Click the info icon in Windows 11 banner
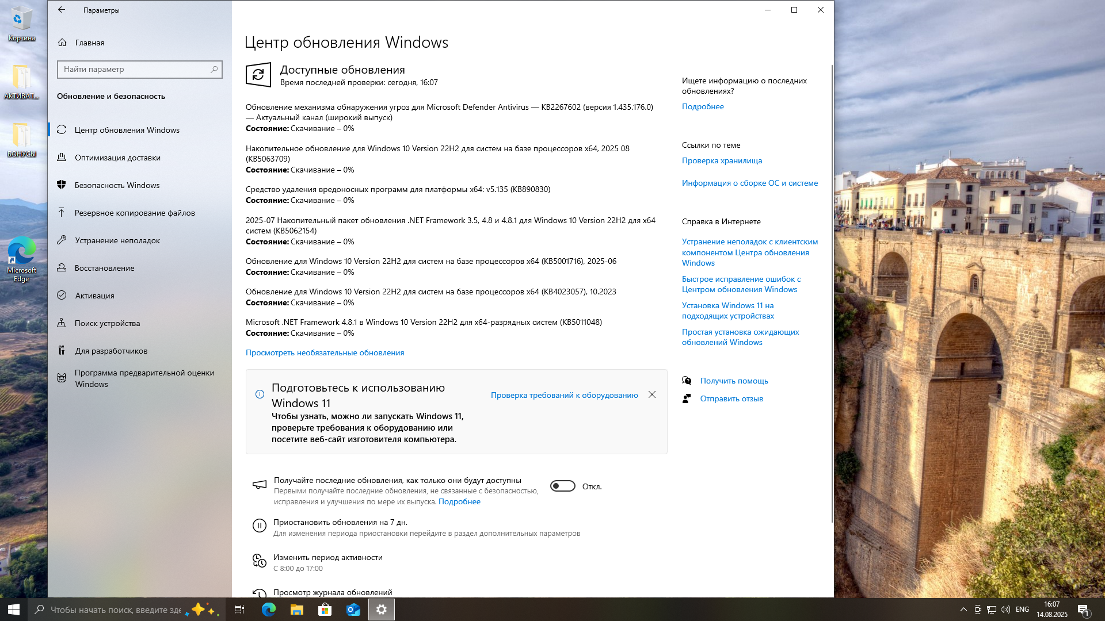 (260, 394)
